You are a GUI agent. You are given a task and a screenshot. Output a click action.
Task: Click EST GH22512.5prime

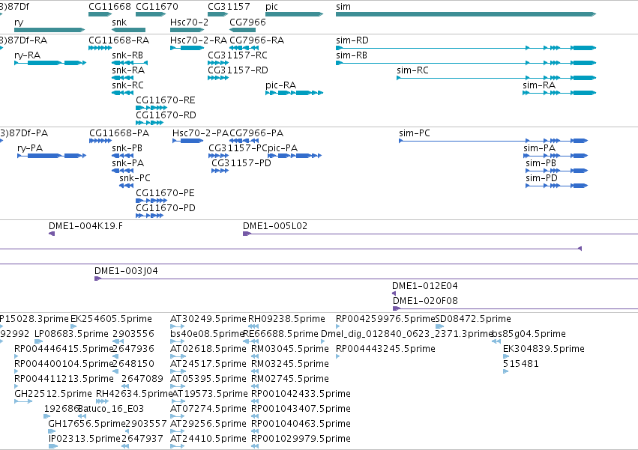coord(23,401)
